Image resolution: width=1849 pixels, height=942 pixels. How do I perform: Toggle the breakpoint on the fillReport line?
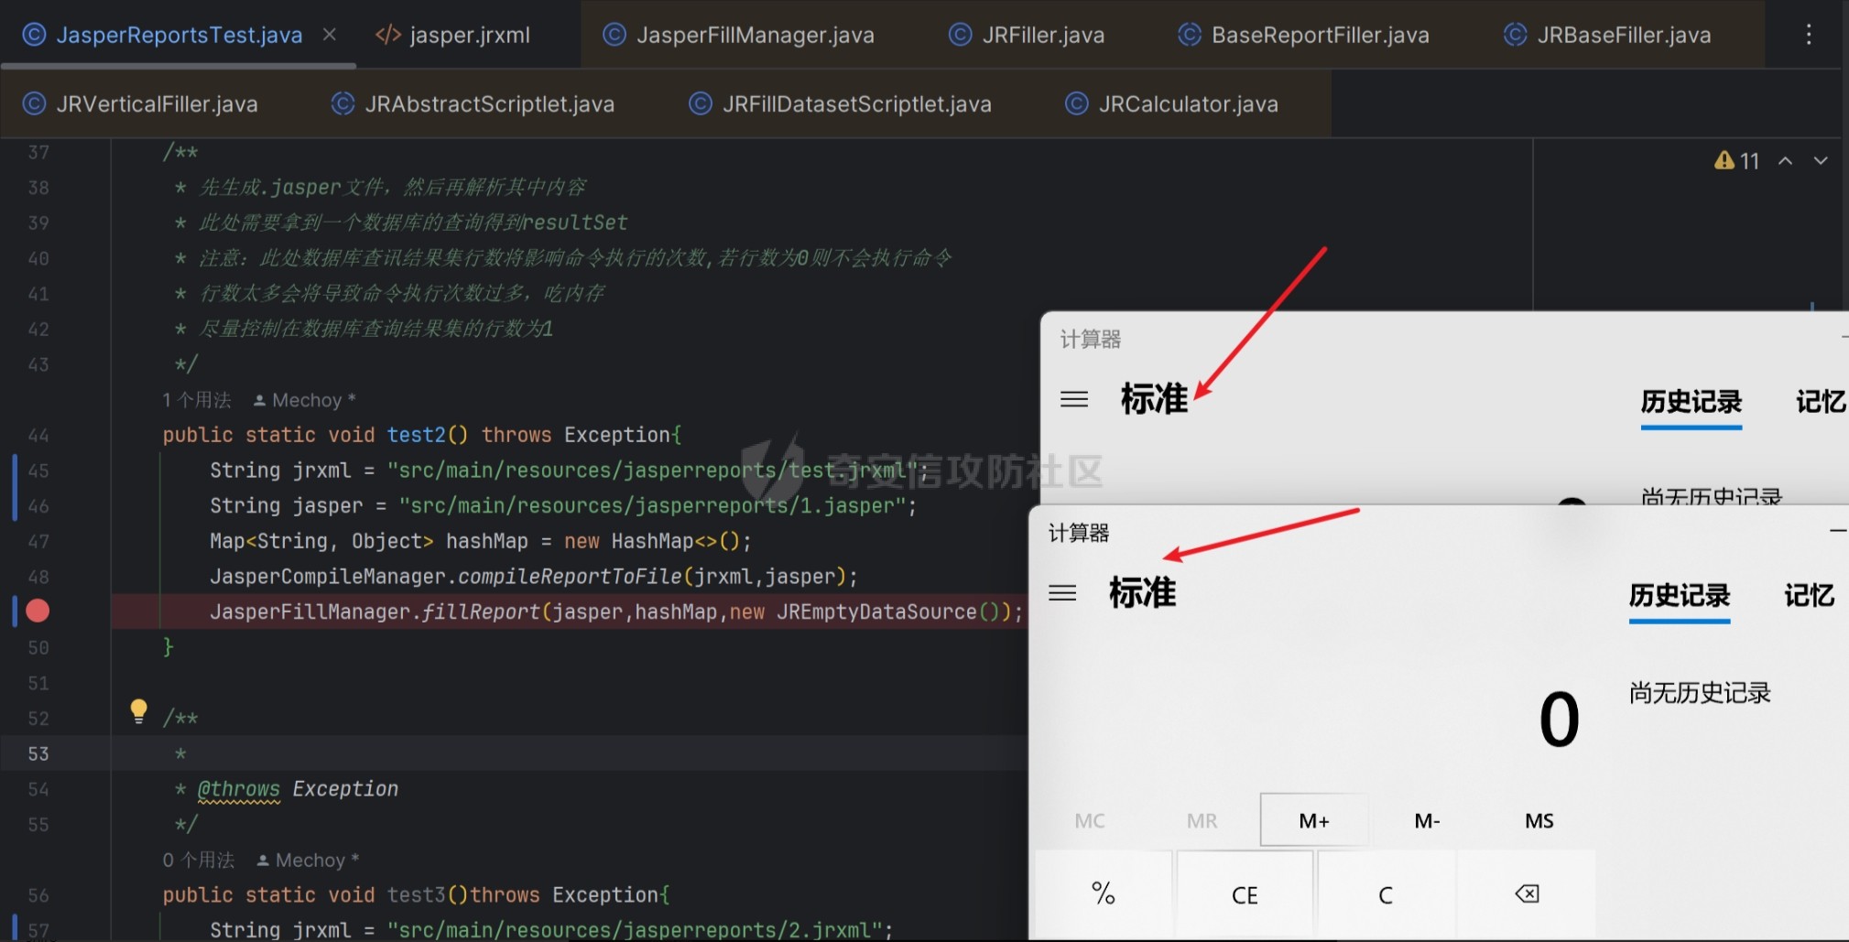click(x=38, y=611)
